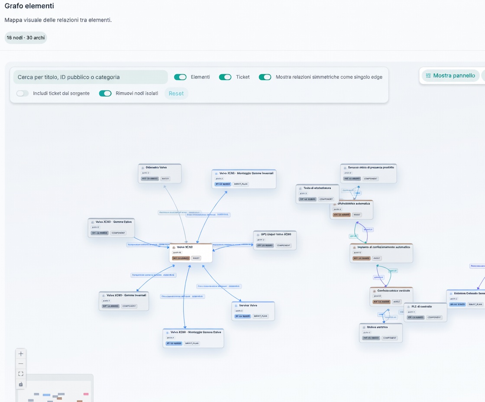Enable Includi ticket dal sorgente switch
This screenshot has width=485, height=402.
(x=22, y=94)
